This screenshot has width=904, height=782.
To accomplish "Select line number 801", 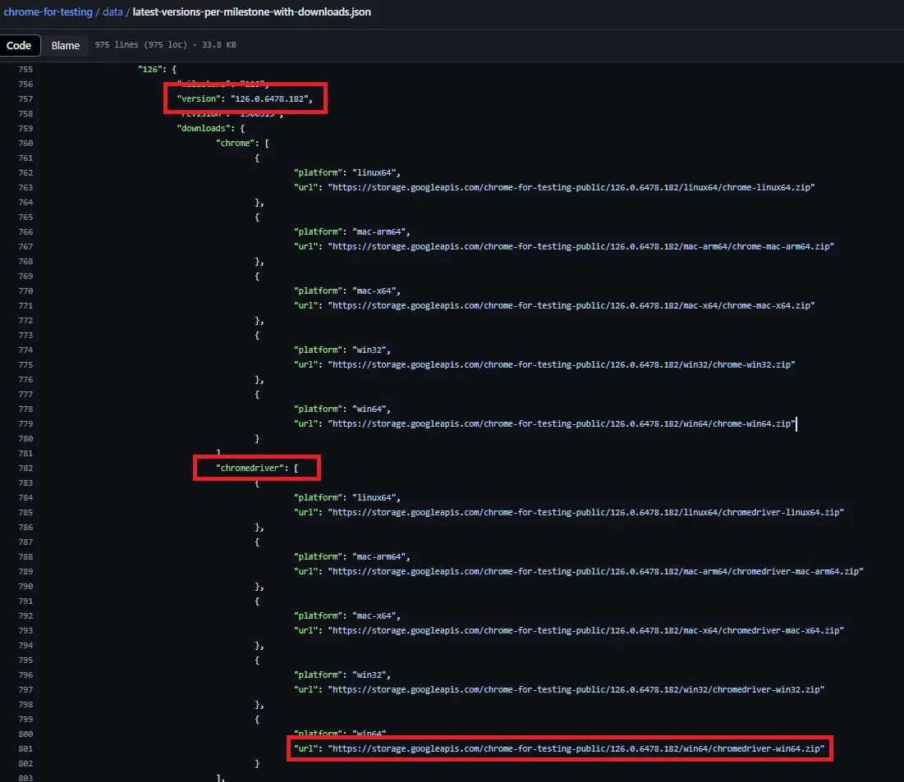I will (x=25, y=748).
